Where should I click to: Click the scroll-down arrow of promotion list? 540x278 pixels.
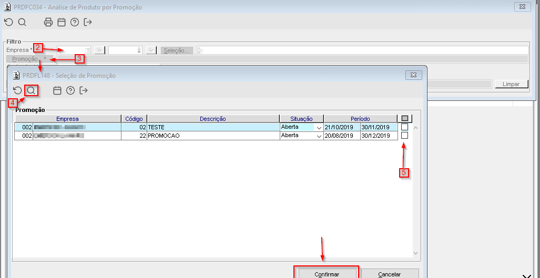[x=415, y=253]
